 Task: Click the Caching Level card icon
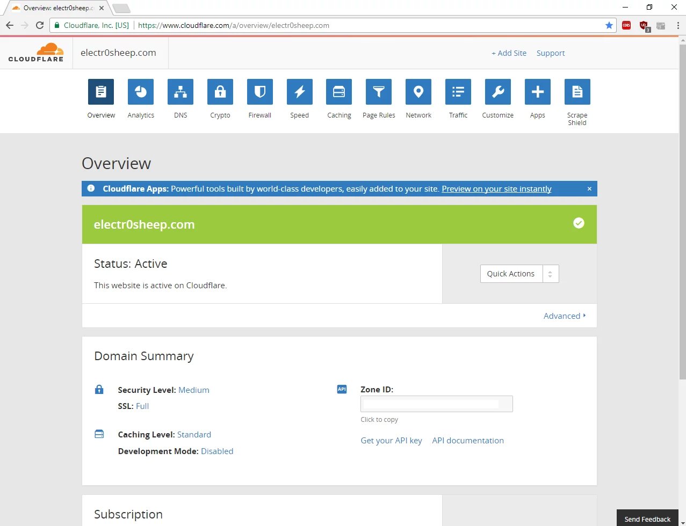click(x=99, y=434)
